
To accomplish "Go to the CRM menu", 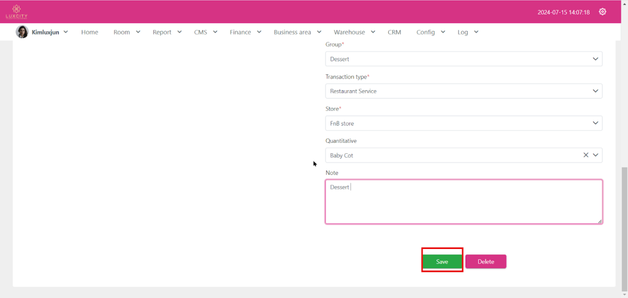I will 394,32.
